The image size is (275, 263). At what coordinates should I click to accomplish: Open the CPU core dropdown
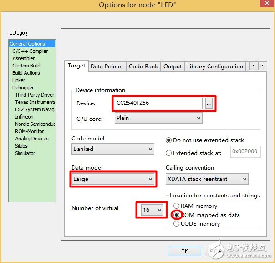click(158, 118)
